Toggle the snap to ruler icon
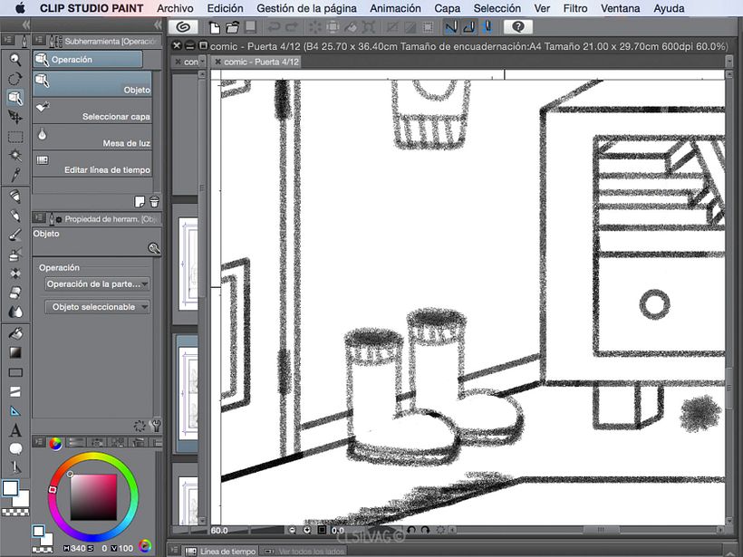The width and height of the screenshot is (743, 557). click(450, 27)
